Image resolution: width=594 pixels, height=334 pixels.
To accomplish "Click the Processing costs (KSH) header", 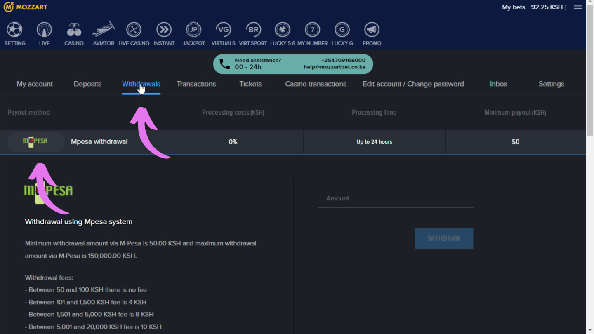I will pyautogui.click(x=233, y=112).
